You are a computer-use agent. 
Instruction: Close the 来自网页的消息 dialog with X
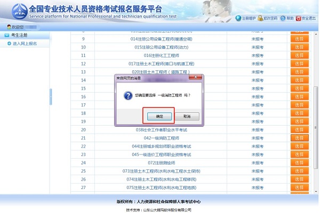click(x=196, y=77)
